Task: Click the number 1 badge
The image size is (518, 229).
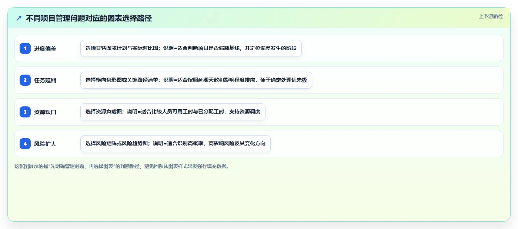Action: point(25,48)
